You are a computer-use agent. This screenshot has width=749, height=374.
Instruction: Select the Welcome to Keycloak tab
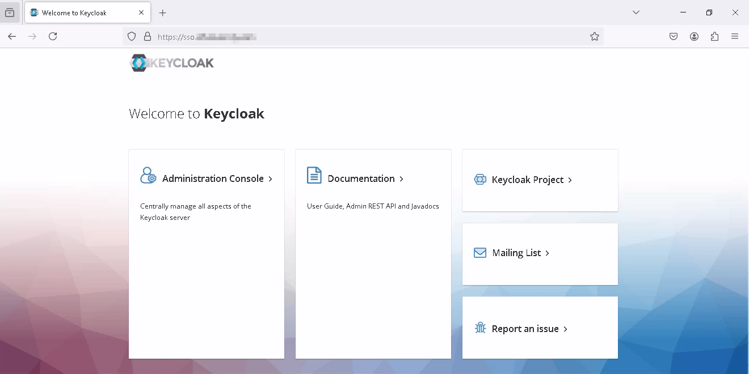(x=79, y=12)
